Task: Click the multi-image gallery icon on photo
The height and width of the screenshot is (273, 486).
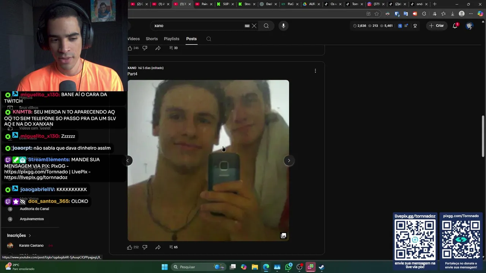Action: 283,235
